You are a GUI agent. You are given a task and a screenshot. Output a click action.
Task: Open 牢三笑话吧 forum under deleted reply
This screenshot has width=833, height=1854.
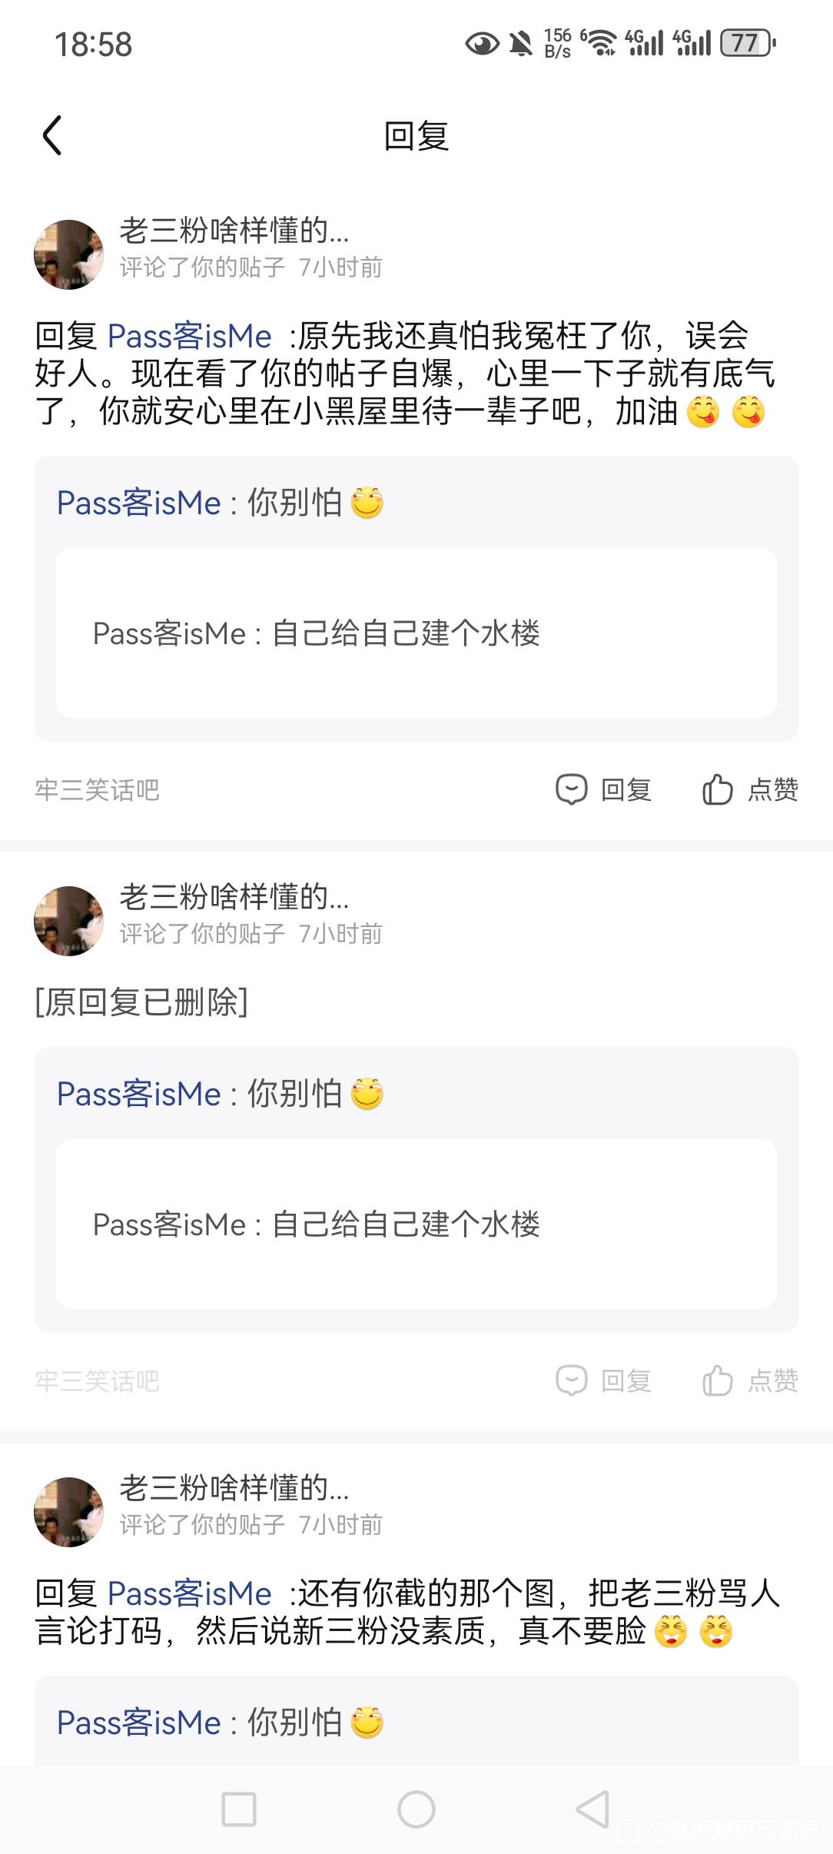[x=97, y=1381]
